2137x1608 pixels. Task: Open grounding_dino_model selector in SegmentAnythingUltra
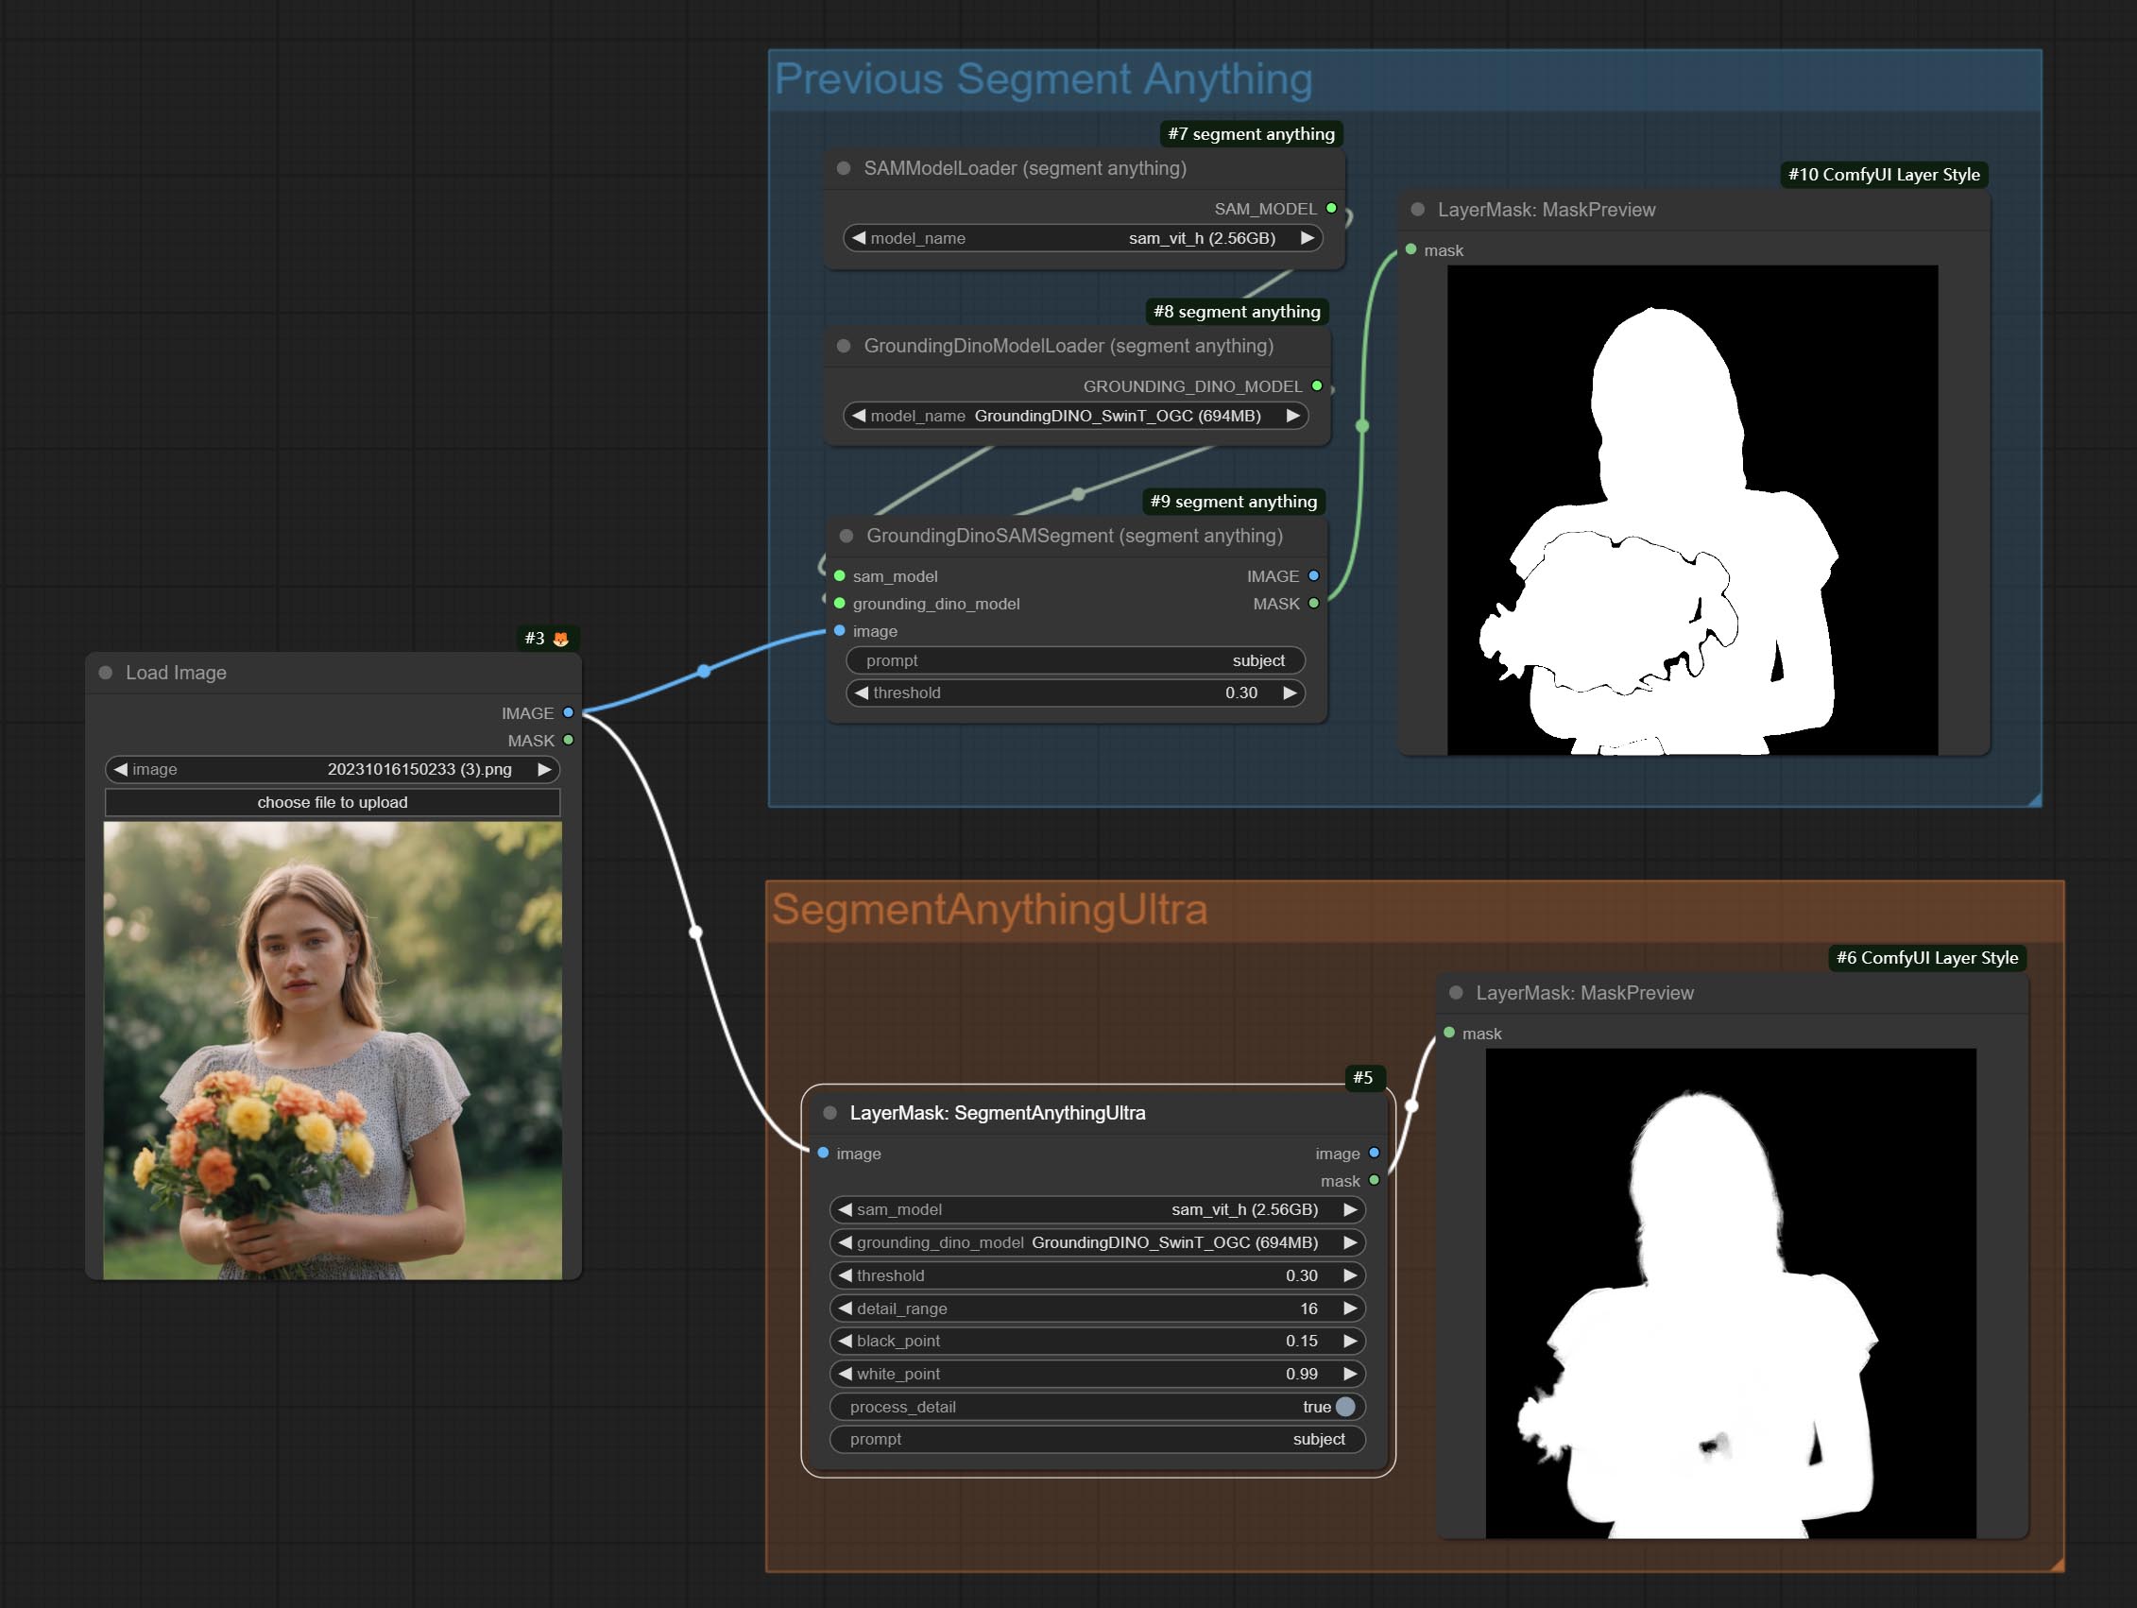[1097, 1242]
